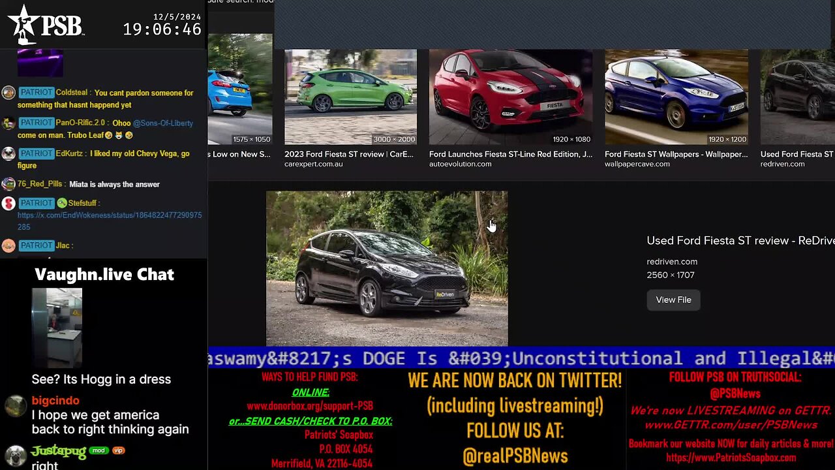
Task: Open the autoevolution.com source link
Action: click(x=460, y=164)
